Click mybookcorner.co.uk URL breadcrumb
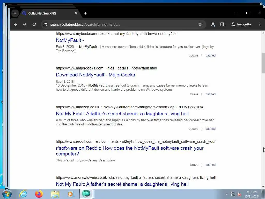The image size is (265, 199). coord(117,34)
